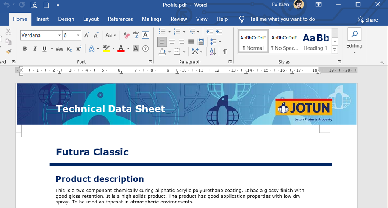Open the Mailings tab
The width and height of the screenshot is (388, 208).
coord(152,19)
